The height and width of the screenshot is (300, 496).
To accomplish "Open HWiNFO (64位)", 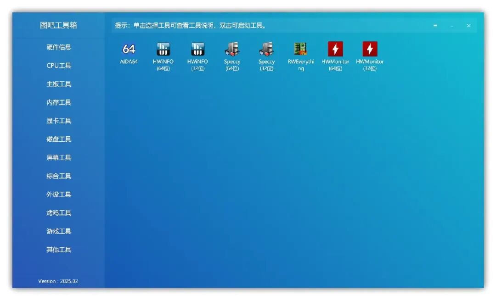I will pos(164,50).
